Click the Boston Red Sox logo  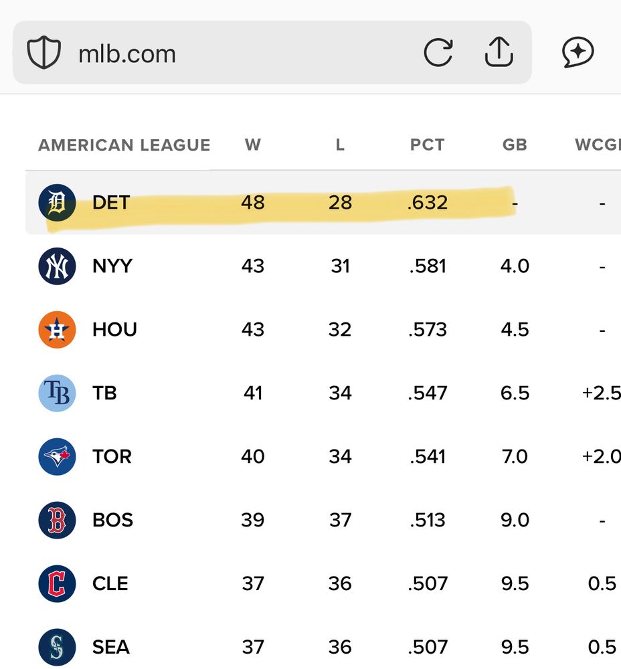[57, 520]
